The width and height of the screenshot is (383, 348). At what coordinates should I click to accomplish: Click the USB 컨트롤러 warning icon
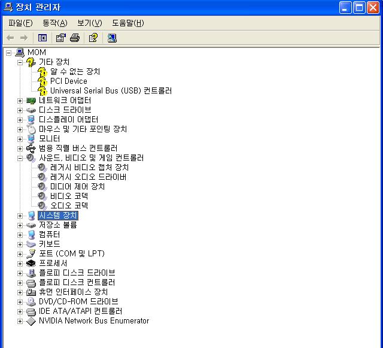tap(42, 90)
